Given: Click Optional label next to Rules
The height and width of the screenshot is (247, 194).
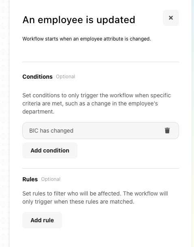Looking at the screenshot, I should pos(51,179).
